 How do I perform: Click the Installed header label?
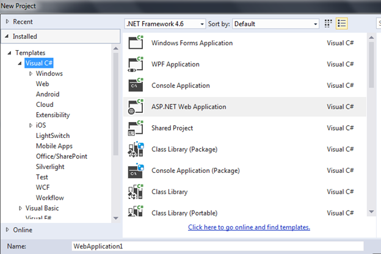pyautogui.click(x=25, y=37)
